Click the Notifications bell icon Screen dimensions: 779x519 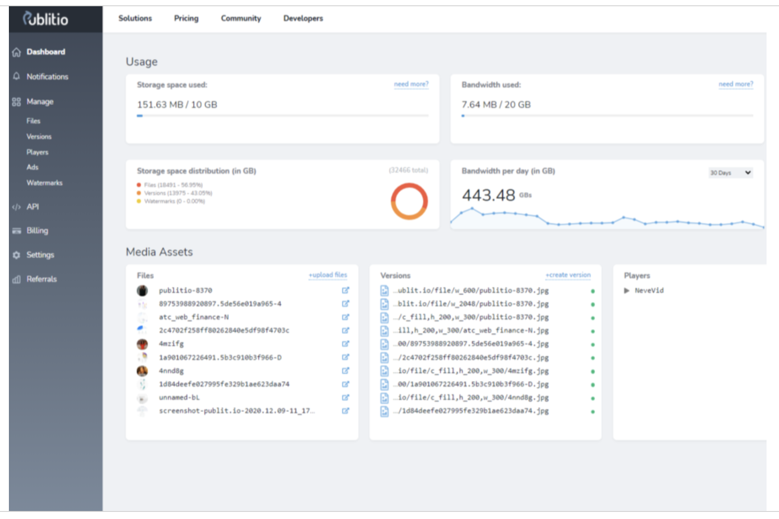point(16,76)
